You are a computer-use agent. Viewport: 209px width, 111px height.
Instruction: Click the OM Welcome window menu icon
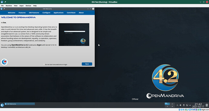pos(2,9)
